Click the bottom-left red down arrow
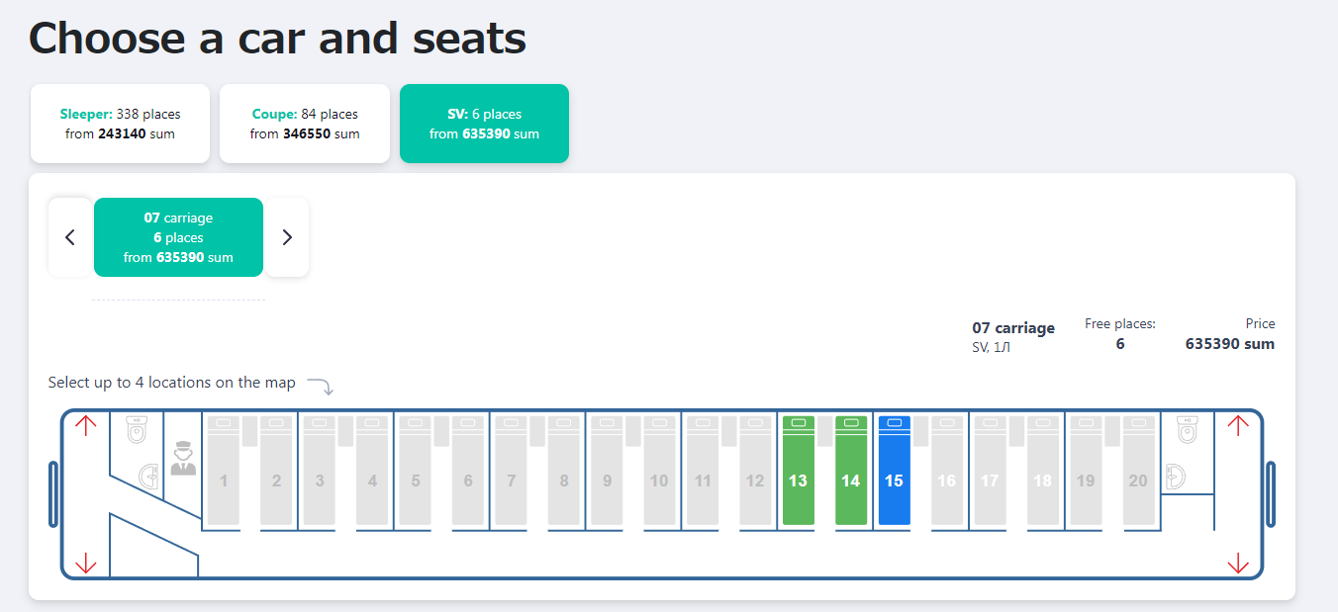 click(86, 563)
